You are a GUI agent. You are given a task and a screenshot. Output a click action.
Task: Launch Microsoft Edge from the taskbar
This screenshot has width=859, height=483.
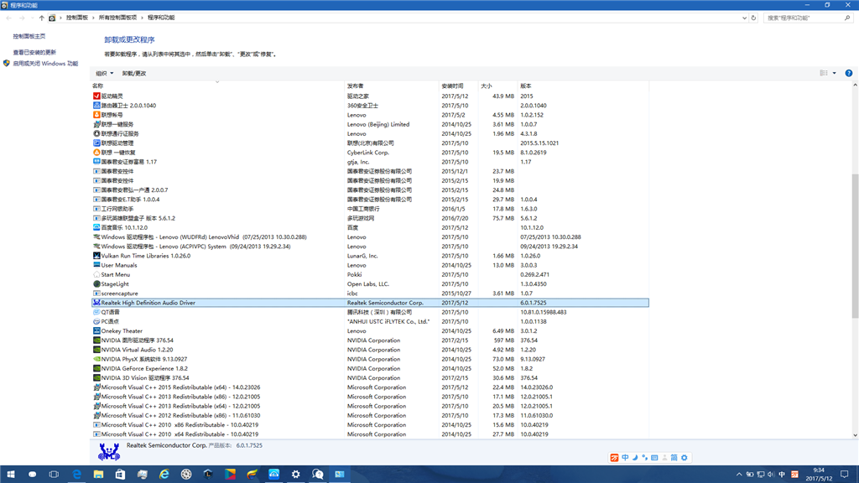coord(76,475)
